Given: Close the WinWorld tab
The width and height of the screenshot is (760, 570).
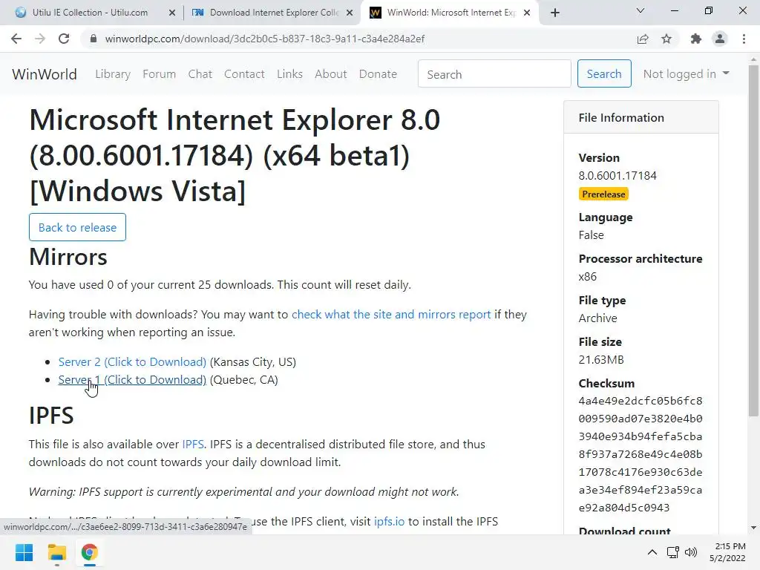Looking at the screenshot, I should pos(528,13).
